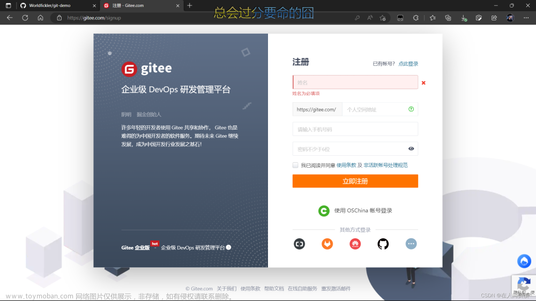This screenshot has height=301, width=536.
Task: Sign in with the orange GitLab icon
Action: click(327, 244)
